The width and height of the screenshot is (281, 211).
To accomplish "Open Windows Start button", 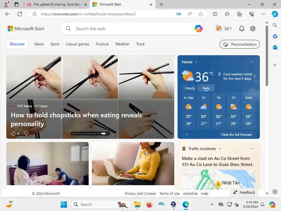I will click(x=64, y=204).
